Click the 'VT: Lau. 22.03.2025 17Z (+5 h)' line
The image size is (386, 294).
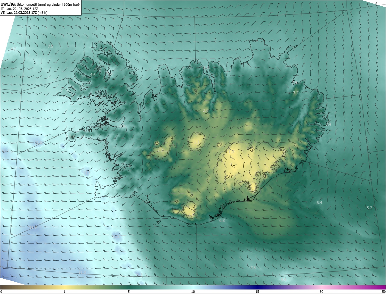click(24, 13)
